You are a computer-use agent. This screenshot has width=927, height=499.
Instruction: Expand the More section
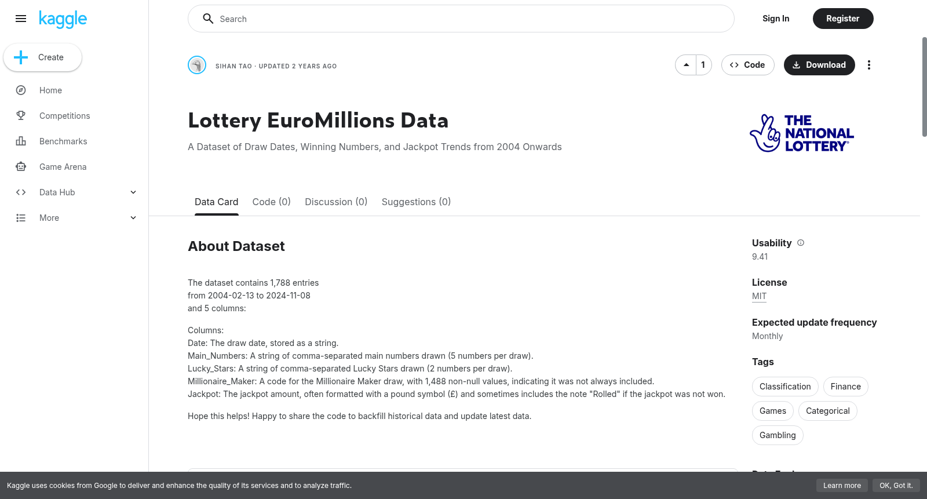click(x=133, y=218)
